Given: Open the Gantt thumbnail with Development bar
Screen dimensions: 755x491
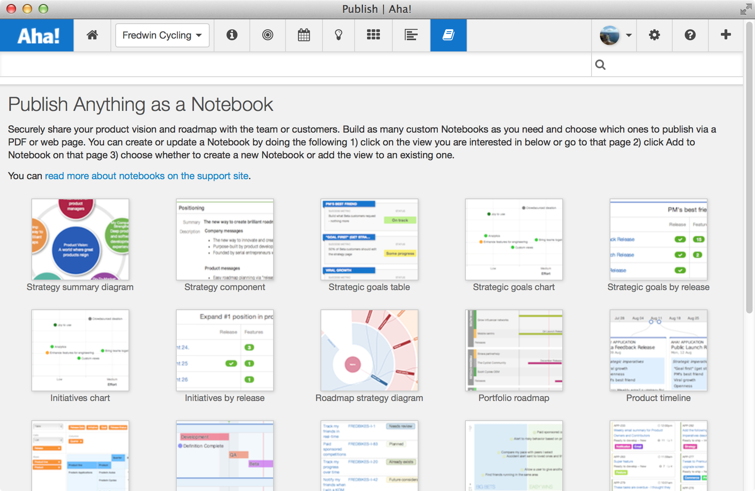Looking at the screenshot, I should [x=225, y=456].
